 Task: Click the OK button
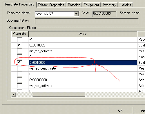click(x=120, y=111)
